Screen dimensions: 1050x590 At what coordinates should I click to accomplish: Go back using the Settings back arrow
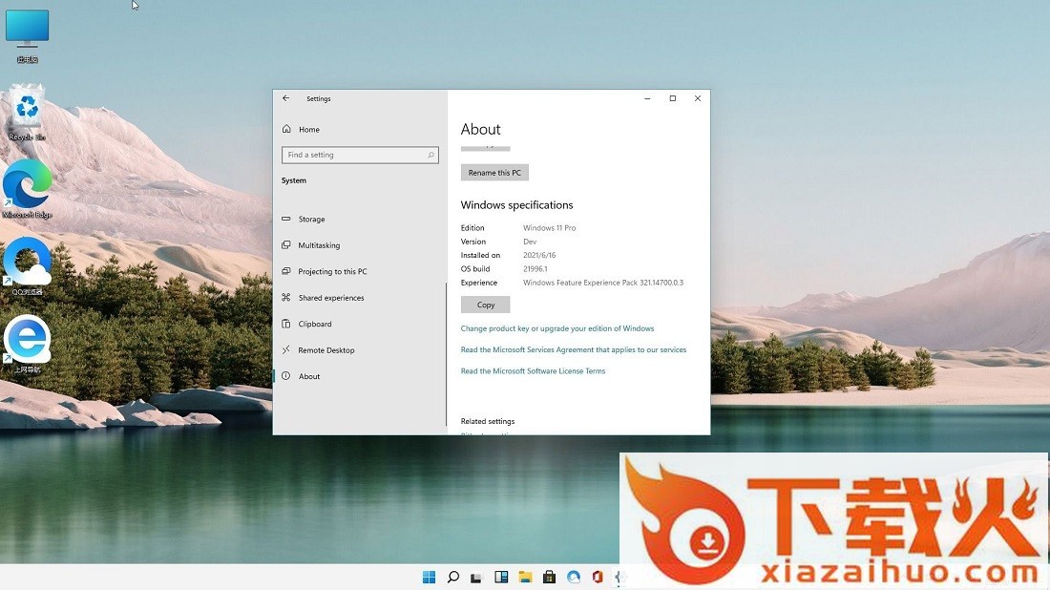[286, 98]
